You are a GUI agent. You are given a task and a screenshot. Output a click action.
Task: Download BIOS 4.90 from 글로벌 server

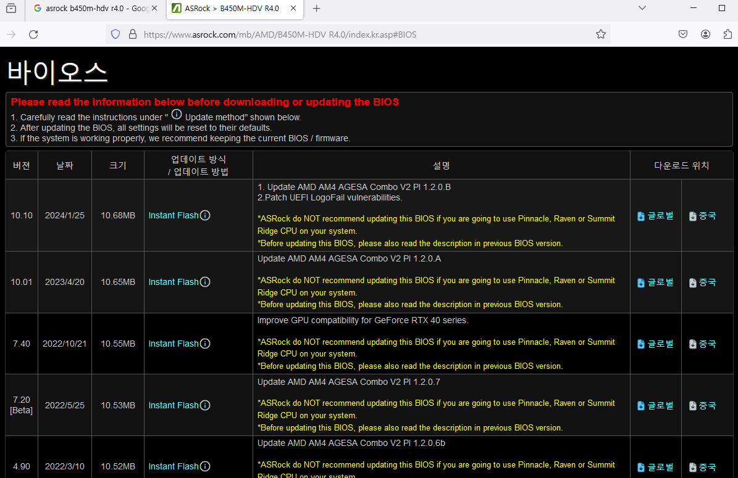pos(655,467)
